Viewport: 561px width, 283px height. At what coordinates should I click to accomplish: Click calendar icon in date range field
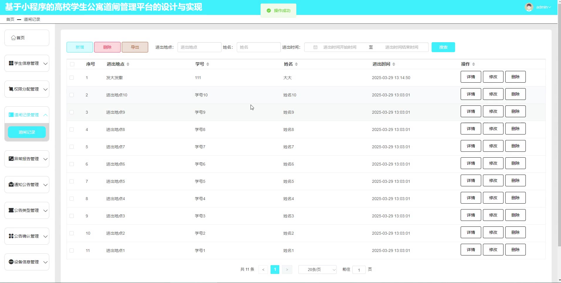[315, 47]
